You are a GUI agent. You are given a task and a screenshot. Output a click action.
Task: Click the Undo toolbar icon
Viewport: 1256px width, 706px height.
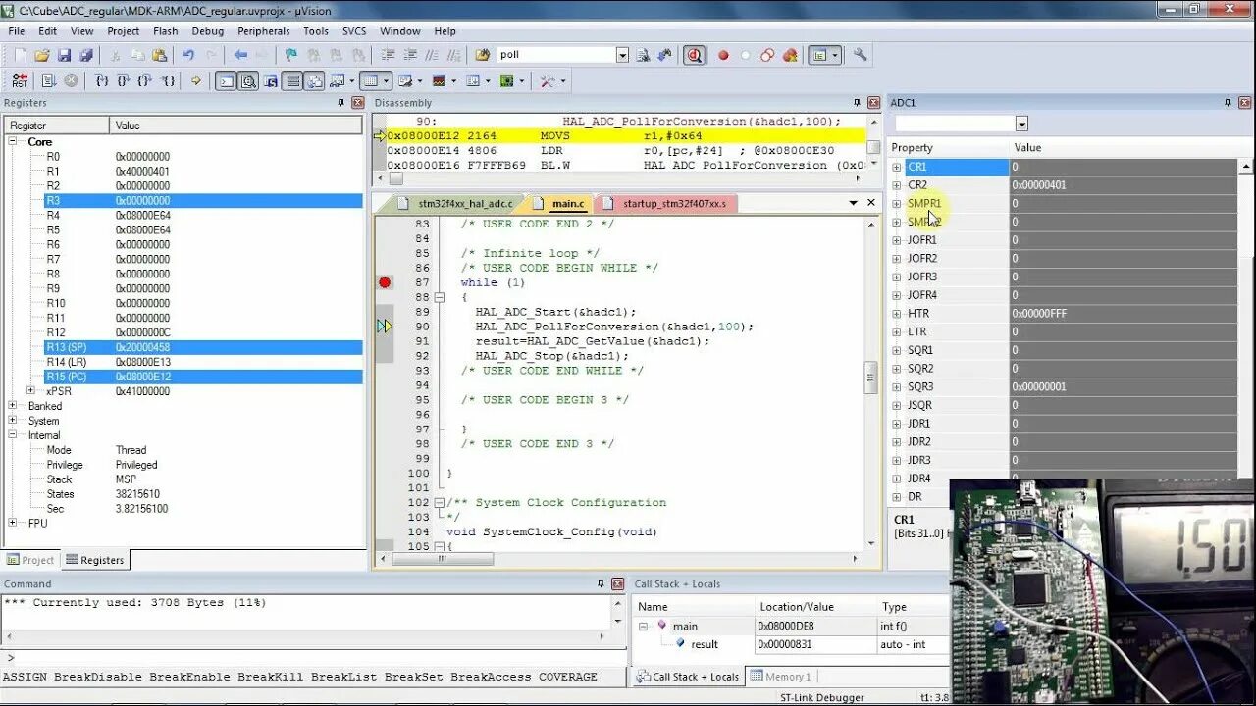188,55
